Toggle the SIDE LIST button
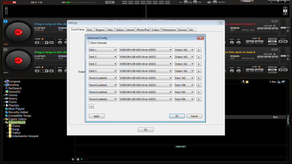 coord(181,147)
